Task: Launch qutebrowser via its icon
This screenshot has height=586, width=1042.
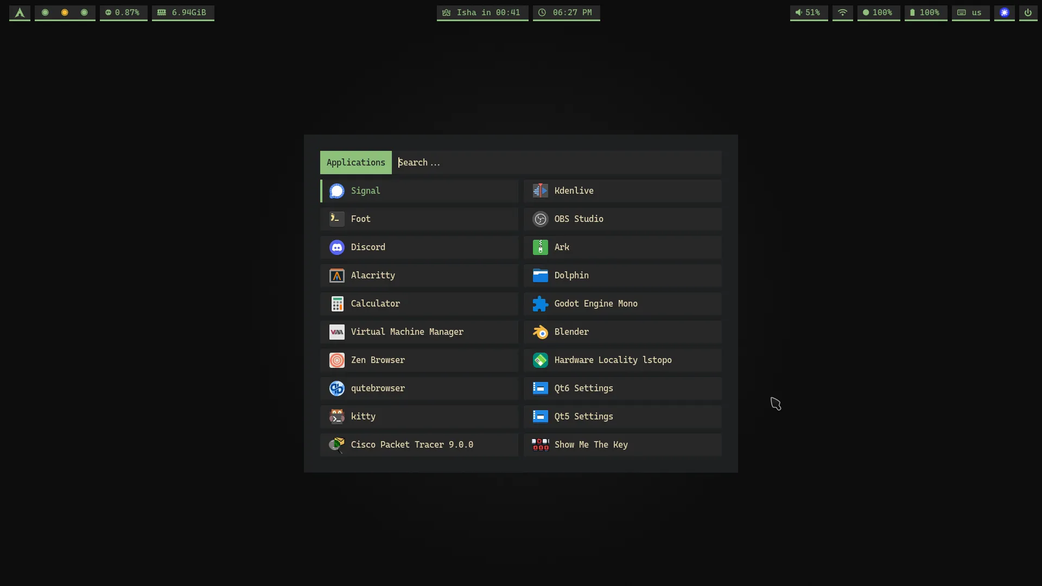Action: pos(337,388)
